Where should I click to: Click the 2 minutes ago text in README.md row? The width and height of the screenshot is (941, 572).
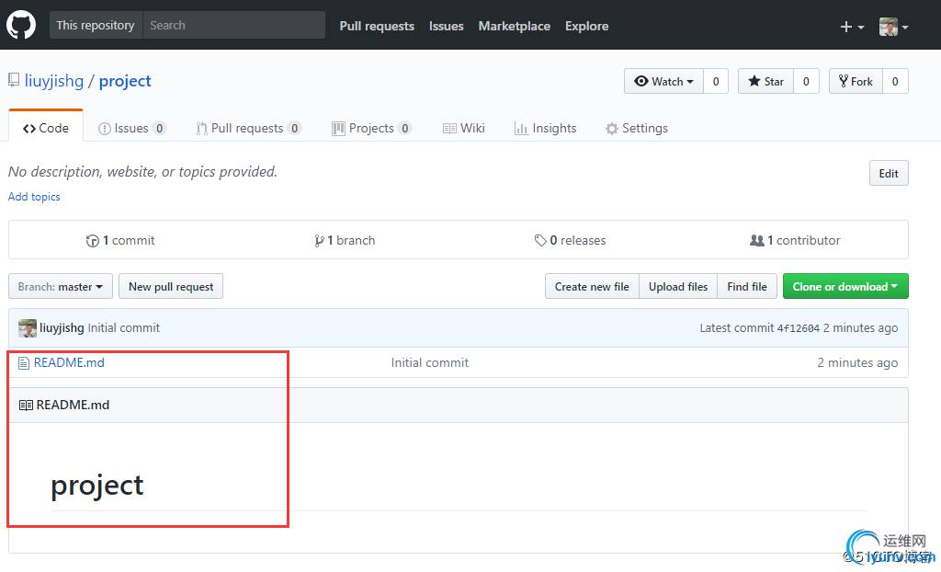pos(857,363)
